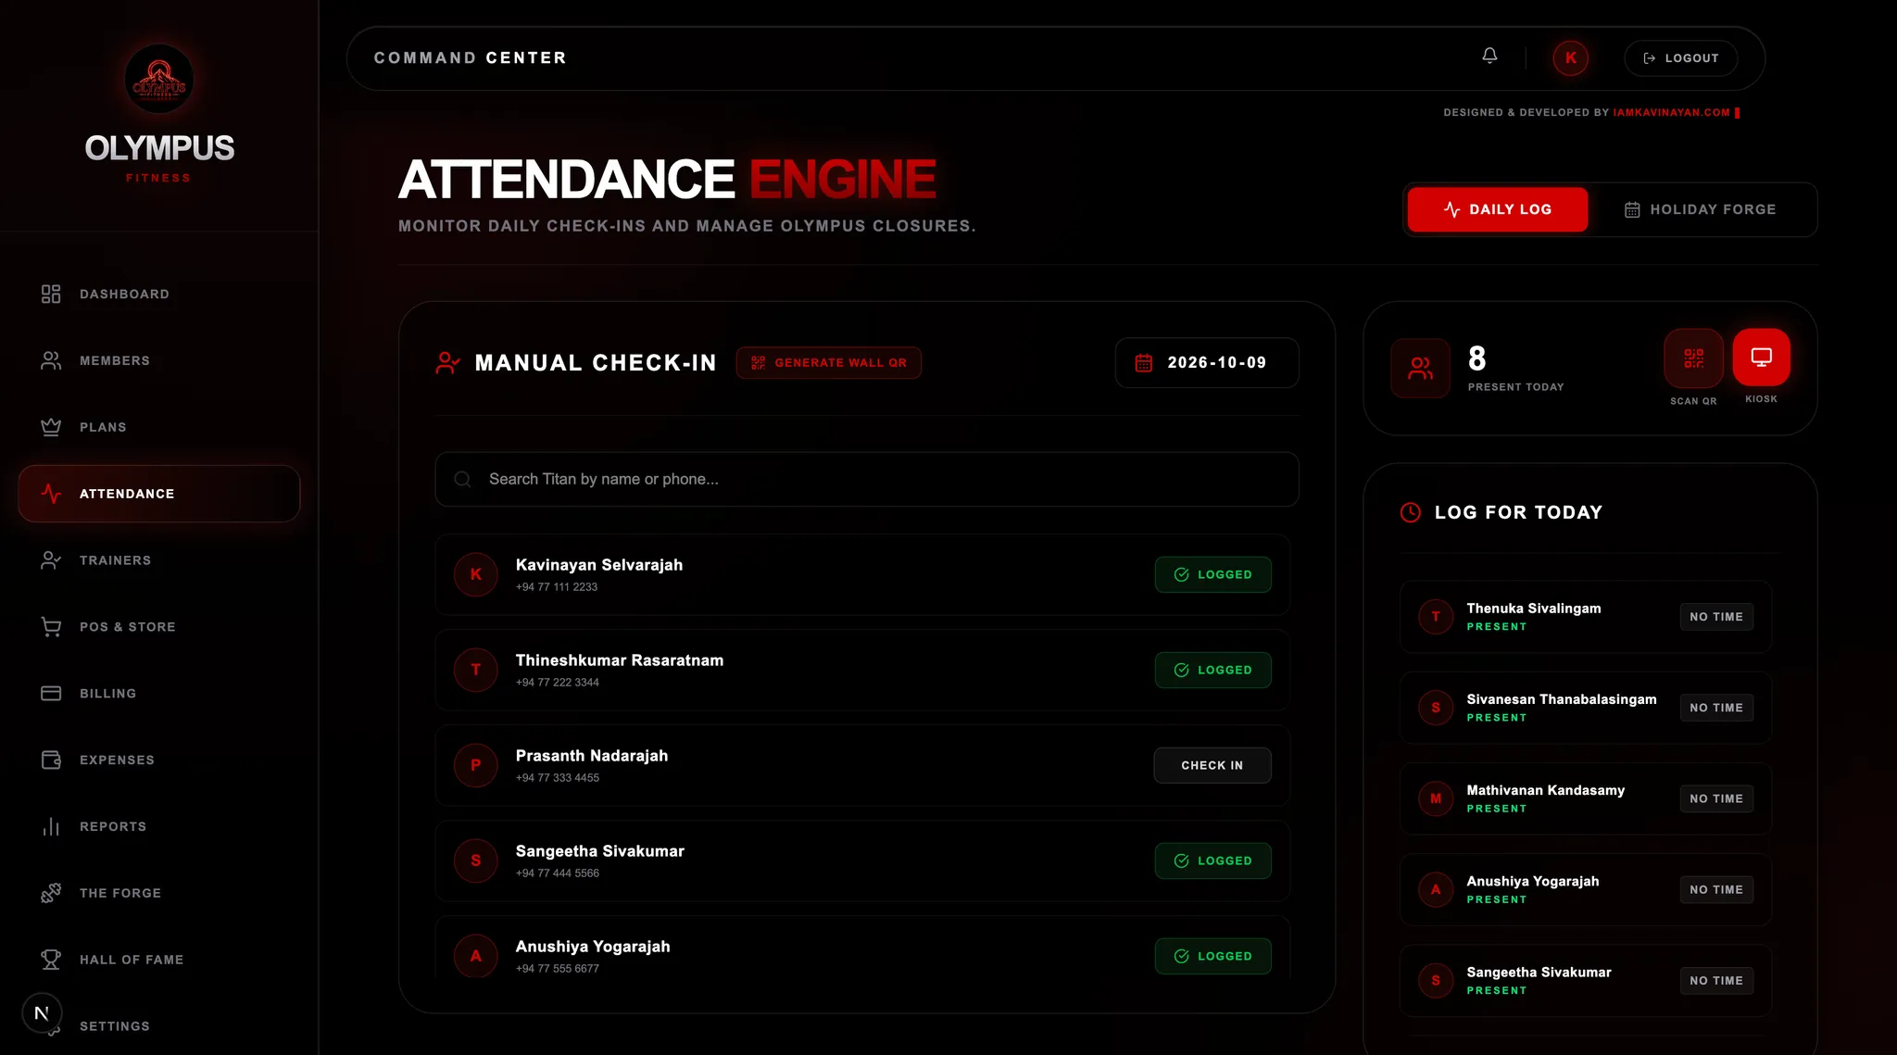
Task: Click the Trainers user-check icon
Action: [51, 560]
